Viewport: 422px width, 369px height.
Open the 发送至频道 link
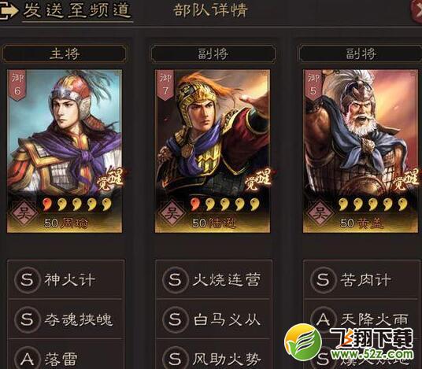[x=77, y=11]
